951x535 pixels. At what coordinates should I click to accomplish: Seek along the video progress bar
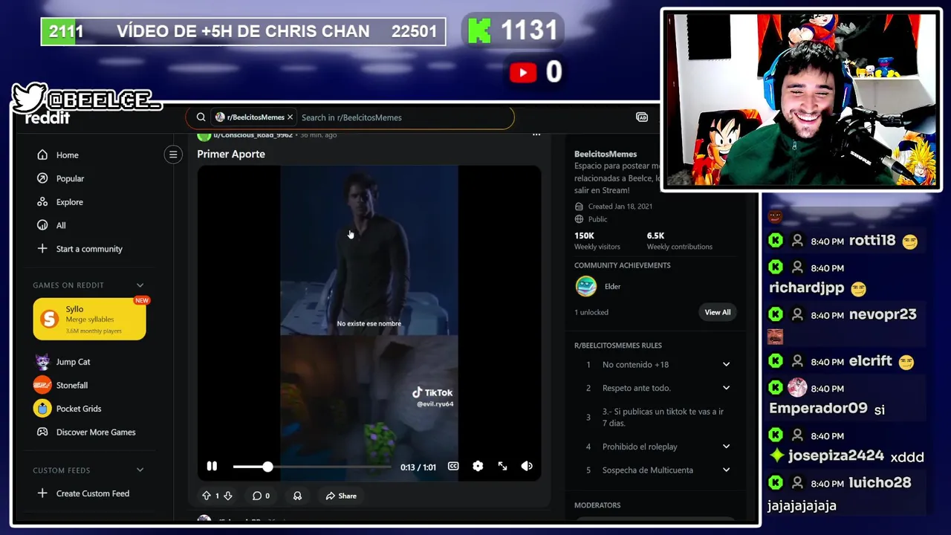[x=312, y=467]
